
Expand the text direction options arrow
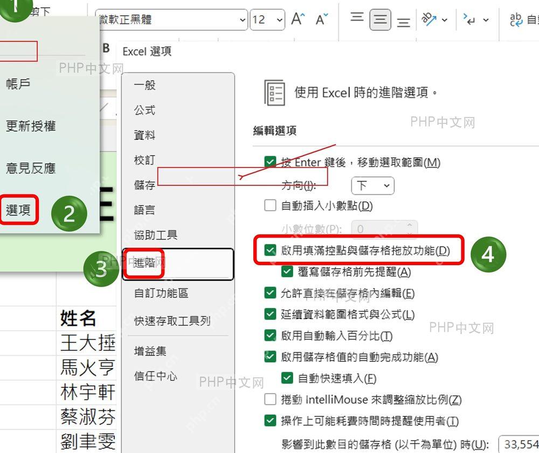tap(486, 20)
